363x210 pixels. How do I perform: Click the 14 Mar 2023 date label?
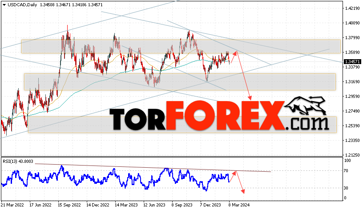126,205
